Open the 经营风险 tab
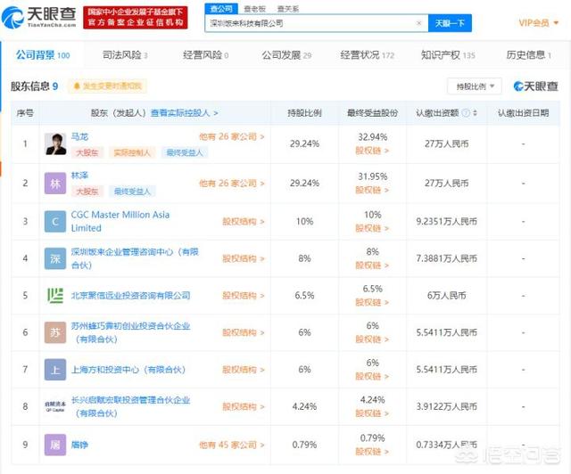571x474 pixels. (206, 55)
